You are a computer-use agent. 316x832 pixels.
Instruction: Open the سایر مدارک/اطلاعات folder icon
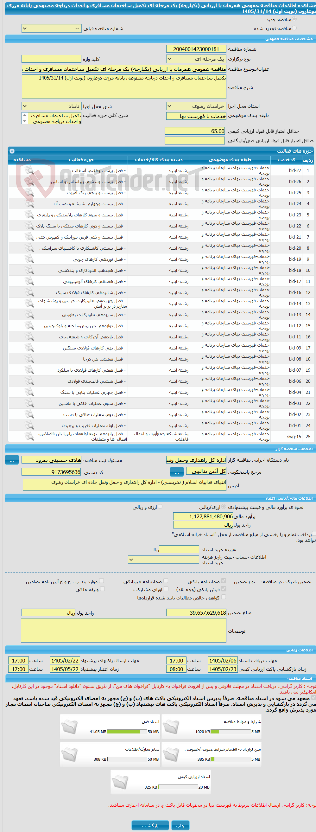(69, 754)
